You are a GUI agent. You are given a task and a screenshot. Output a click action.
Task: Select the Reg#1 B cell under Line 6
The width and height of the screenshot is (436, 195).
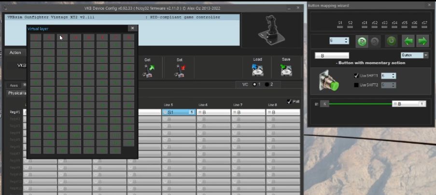213,112
